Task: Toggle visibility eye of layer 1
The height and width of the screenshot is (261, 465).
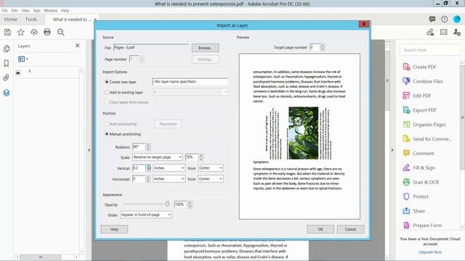Action: pos(18,72)
